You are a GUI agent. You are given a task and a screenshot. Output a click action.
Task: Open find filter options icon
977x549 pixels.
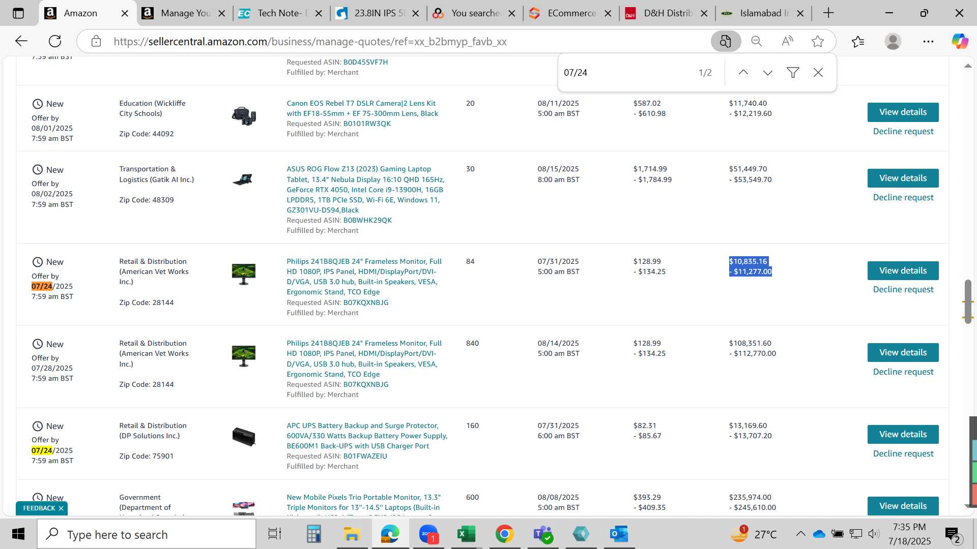tap(793, 73)
